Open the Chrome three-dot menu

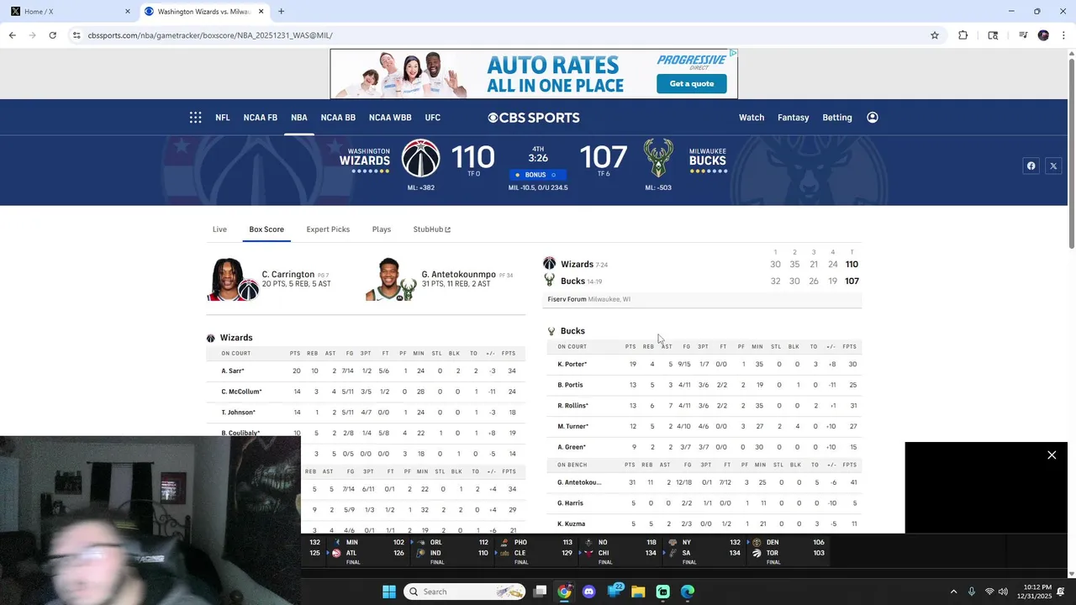click(x=1064, y=35)
